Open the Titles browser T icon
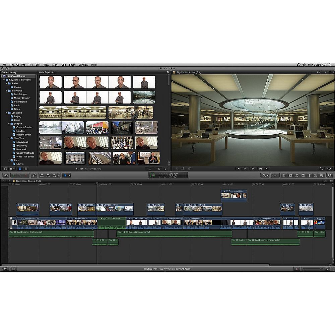 (x=309, y=175)
